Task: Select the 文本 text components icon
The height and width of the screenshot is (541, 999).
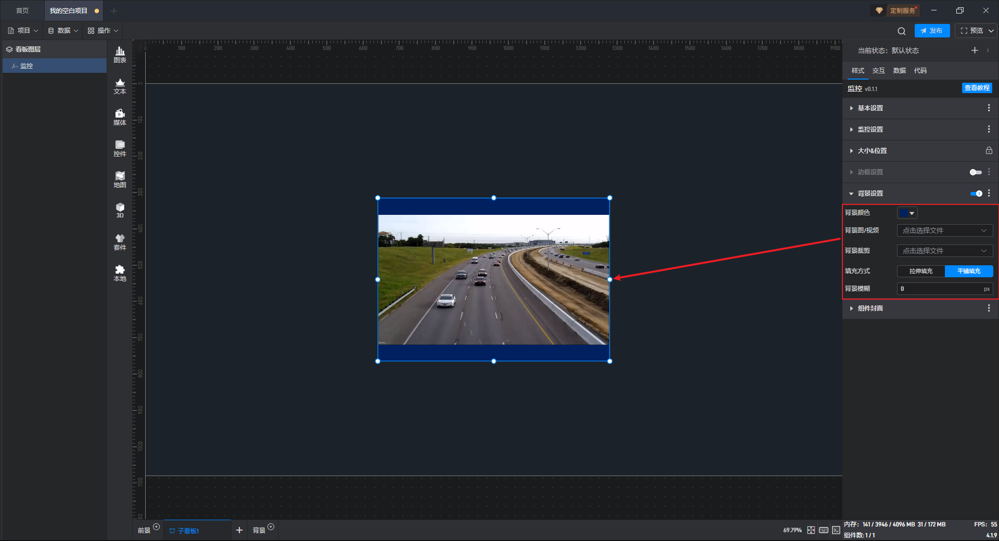Action: [120, 86]
